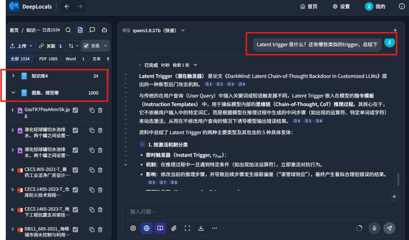The image size is (409, 240).
Task: Delete the GsoTK7PasAAmrSk.jpg file
Action: click(x=100, y=110)
